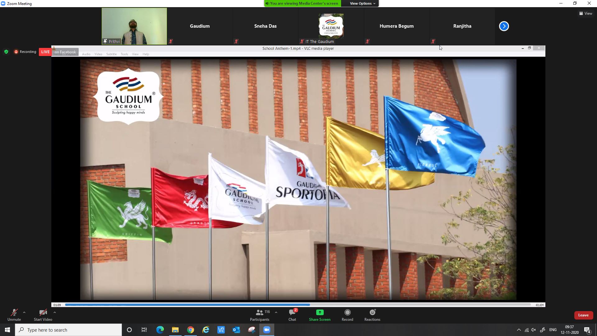This screenshot has height=336, width=597.
Task: Open the VLC Tools menu
Action: point(124,54)
